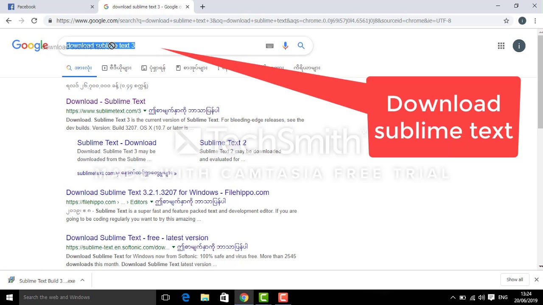Open Wi-Fi network tray icon
The image size is (543, 305).
(472, 297)
